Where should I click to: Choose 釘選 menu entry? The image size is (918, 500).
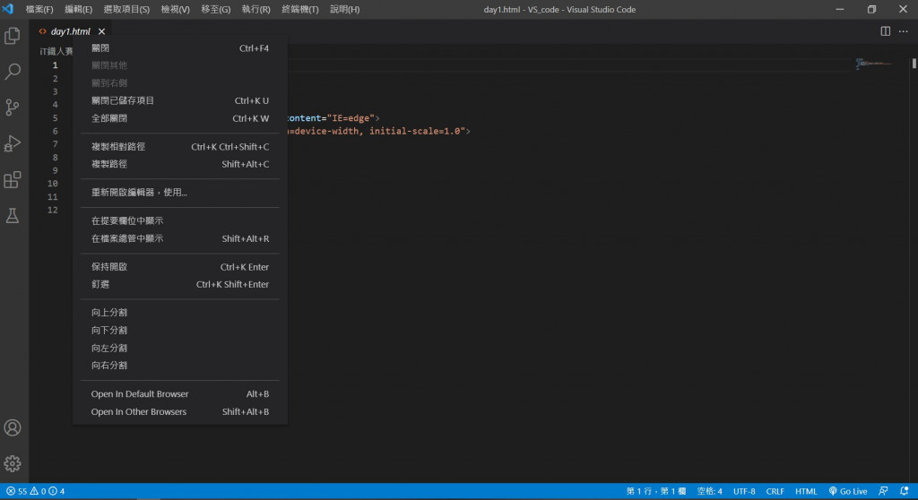coord(179,285)
